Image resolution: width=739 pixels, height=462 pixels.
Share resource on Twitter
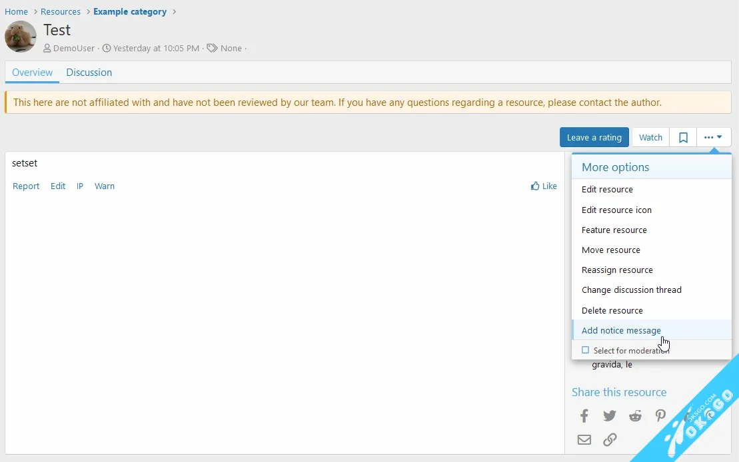click(x=610, y=416)
